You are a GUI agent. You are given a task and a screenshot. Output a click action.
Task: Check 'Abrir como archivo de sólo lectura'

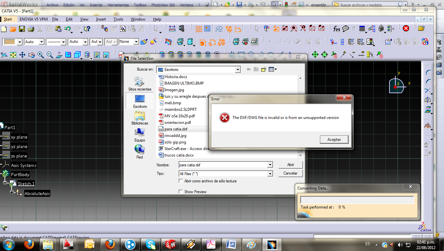point(181,181)
